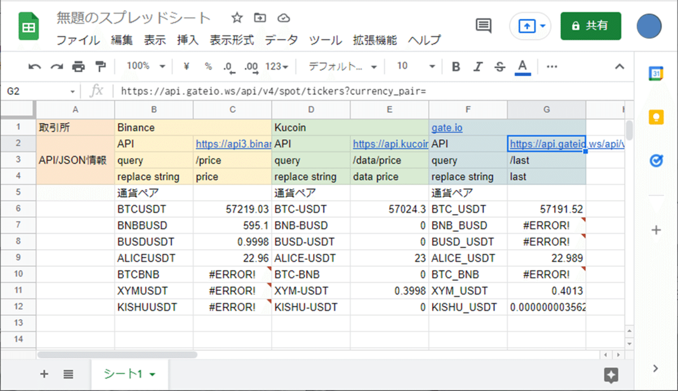Rename the 無題のスプレッドシート title
Image resolution: width=678 pixels, height=391 pixels.
(x=134, y=18)
